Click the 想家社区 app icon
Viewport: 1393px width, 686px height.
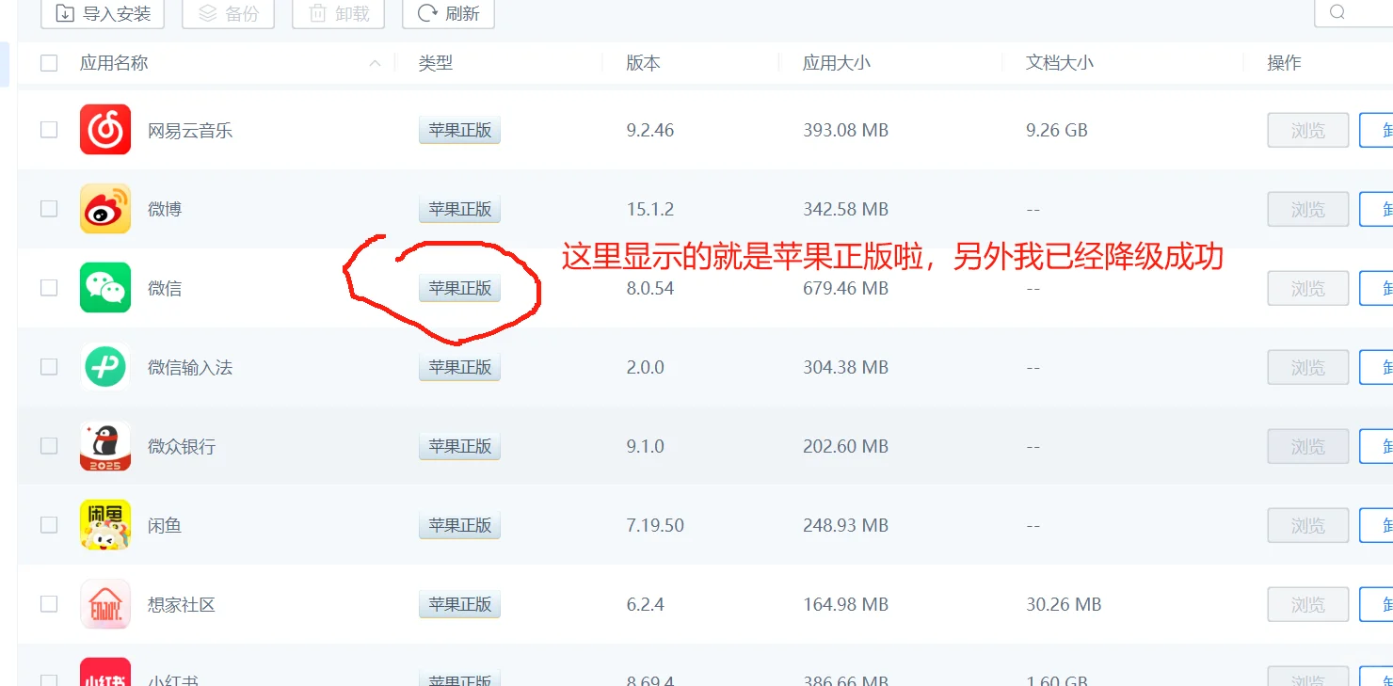[104, 603]
